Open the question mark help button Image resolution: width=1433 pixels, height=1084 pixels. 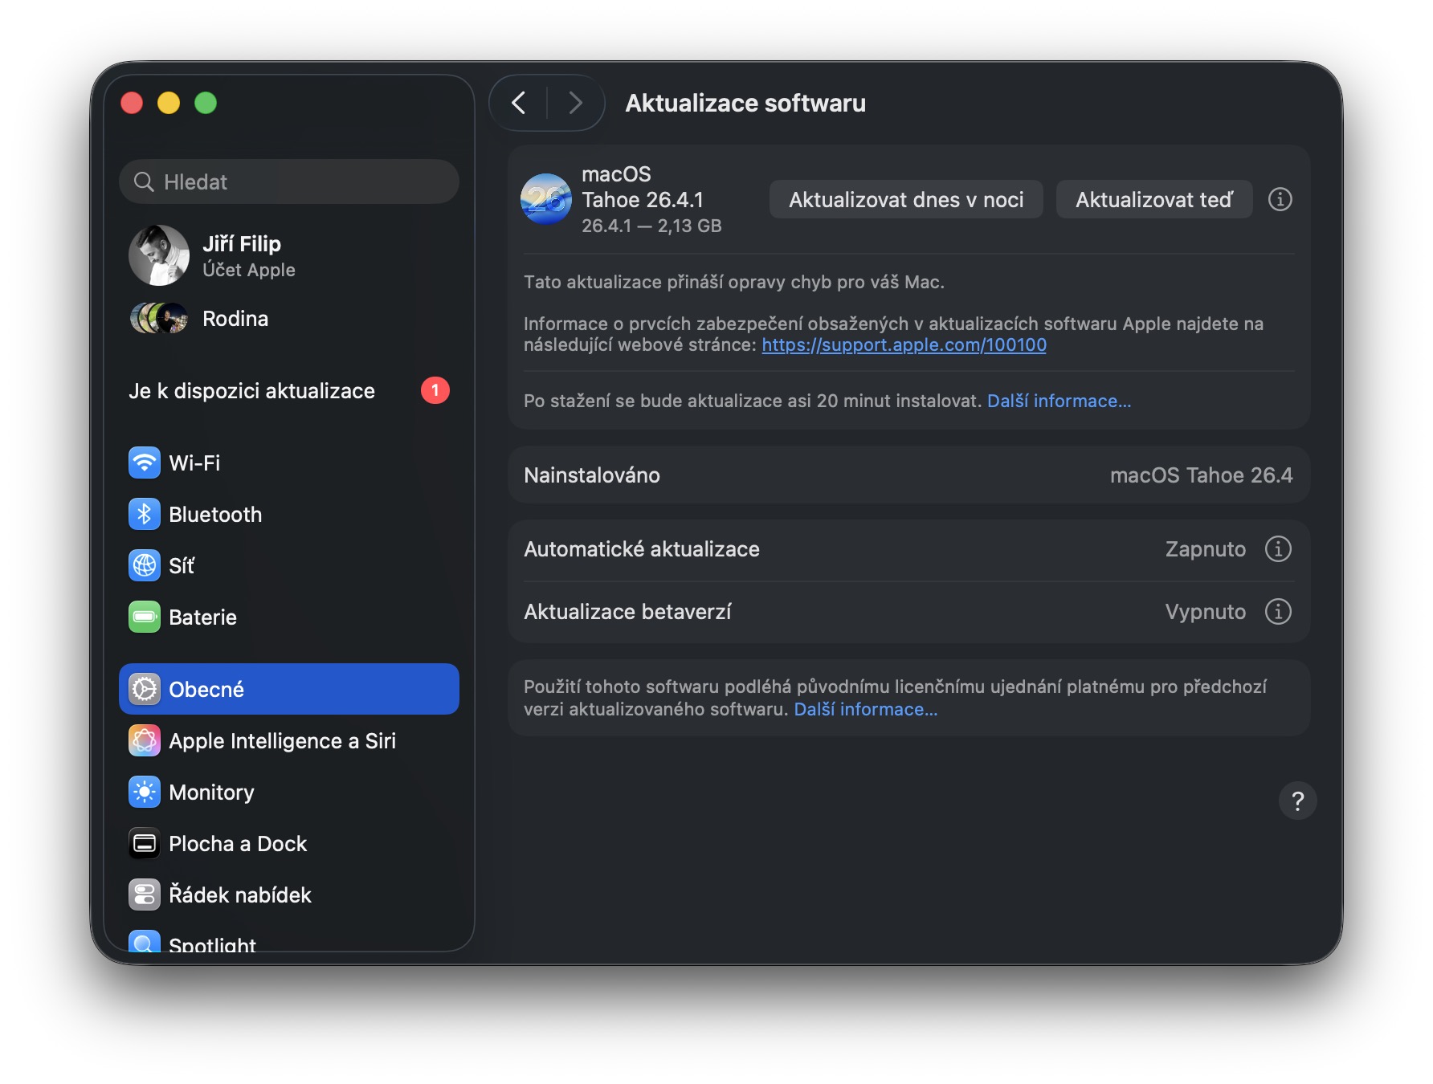click(x=1297, y=801)
